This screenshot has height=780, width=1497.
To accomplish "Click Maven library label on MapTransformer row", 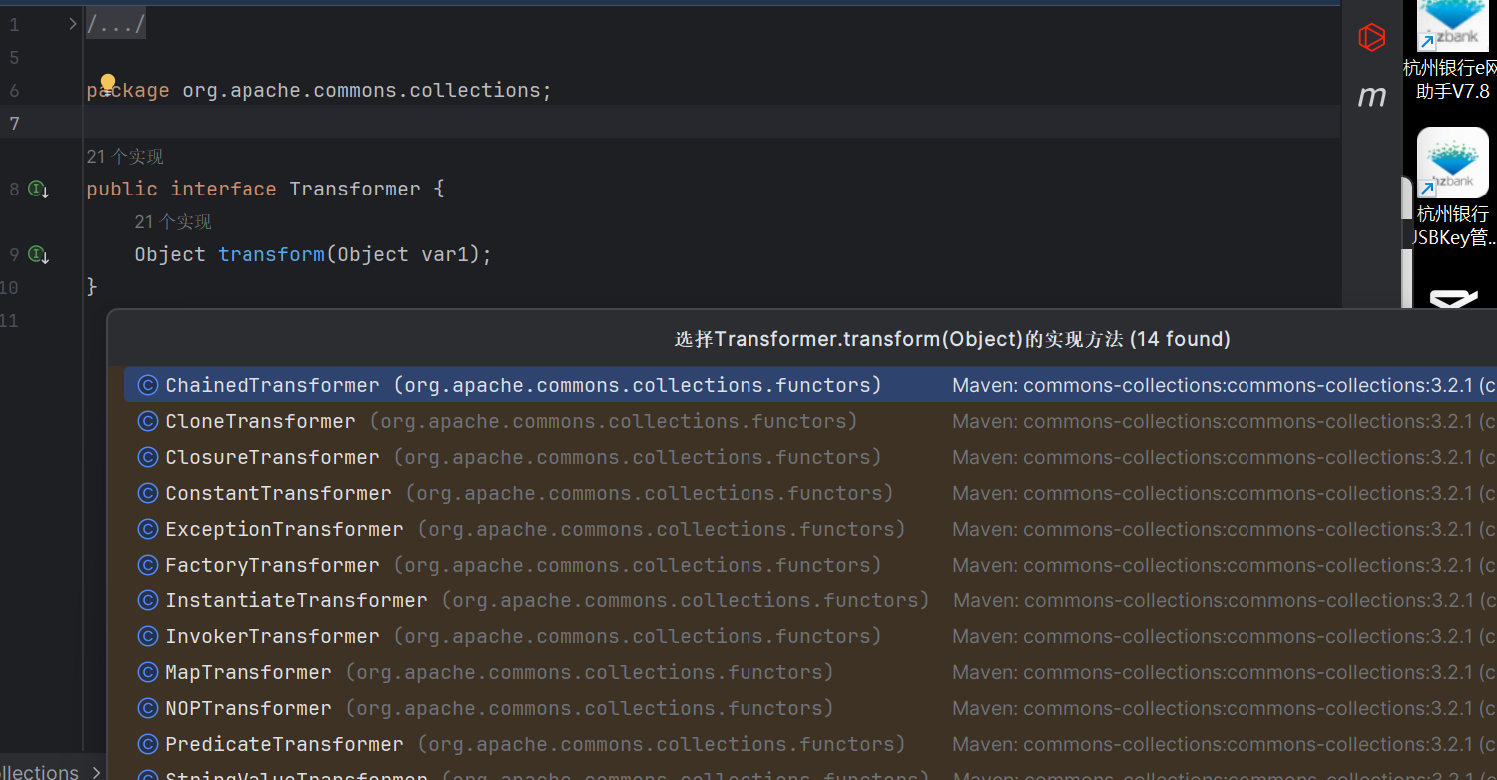I will (1224, 672).
